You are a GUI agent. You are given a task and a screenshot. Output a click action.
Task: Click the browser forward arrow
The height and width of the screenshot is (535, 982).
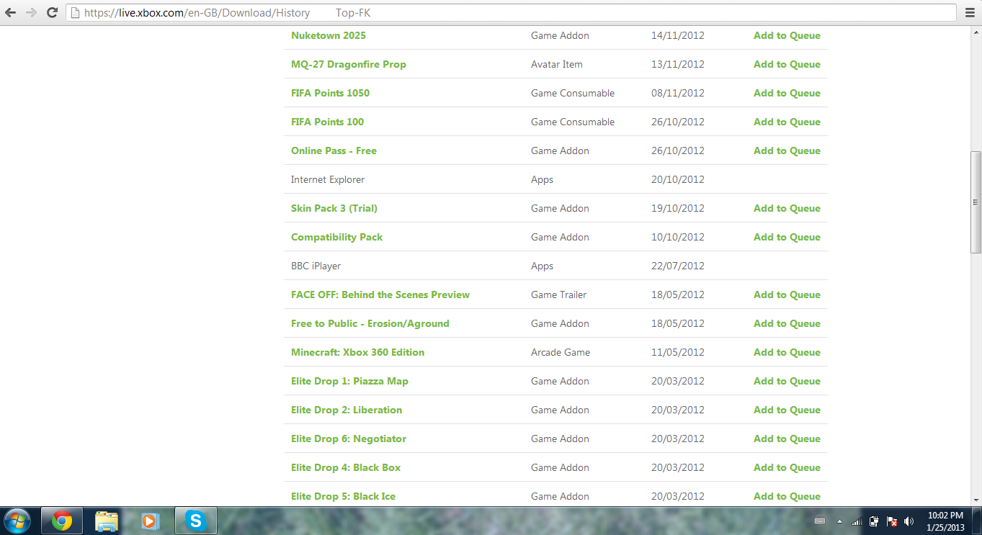pos(31,12)
